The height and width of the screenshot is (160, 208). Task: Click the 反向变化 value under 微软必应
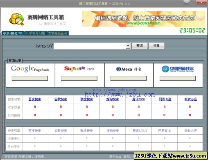coord(190,146)
